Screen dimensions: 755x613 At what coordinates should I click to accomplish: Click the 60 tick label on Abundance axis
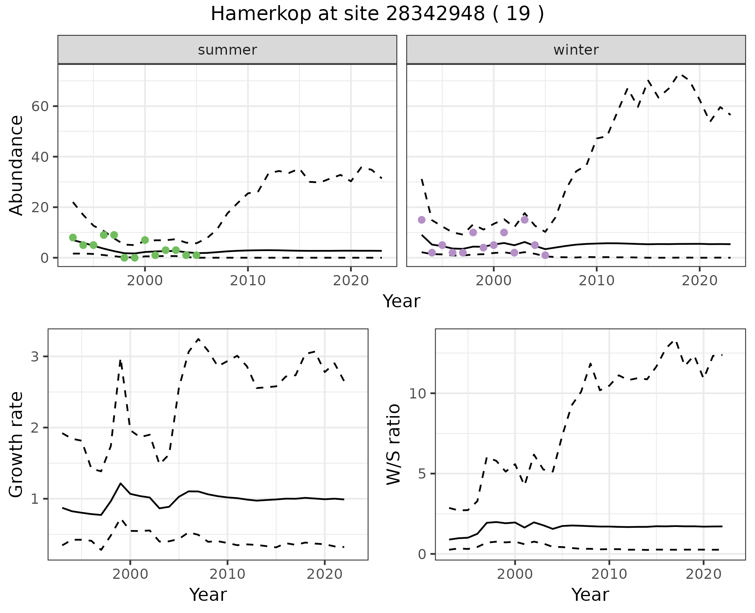[40, 106]
